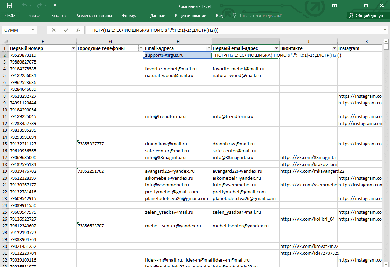Select column G header
The height and width of the screenshot is (267, 390).
110,42
